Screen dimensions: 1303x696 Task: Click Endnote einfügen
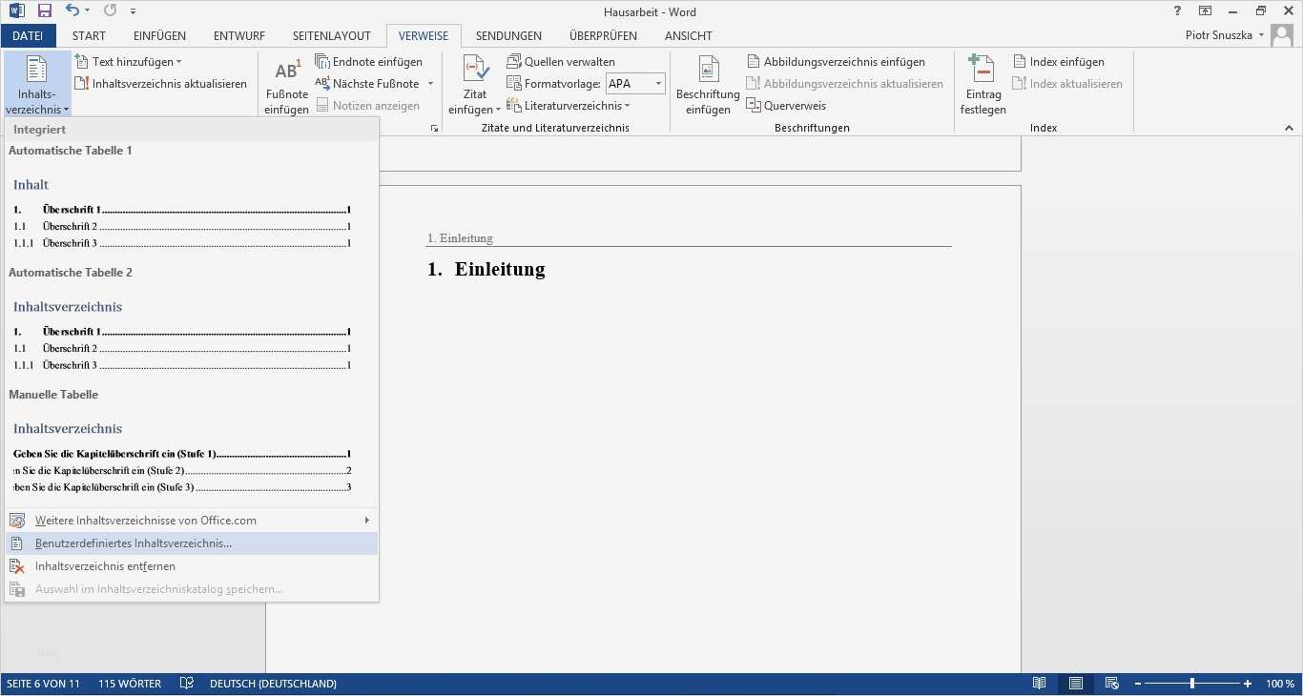pyautogui.click(x=369, y=62)
